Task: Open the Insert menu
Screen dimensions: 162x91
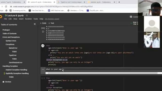Action: 21,19
